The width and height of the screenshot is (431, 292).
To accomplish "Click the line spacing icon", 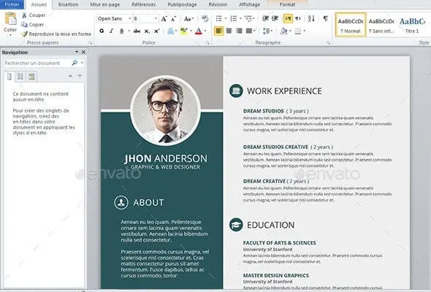I will click(x=266, y=31).
